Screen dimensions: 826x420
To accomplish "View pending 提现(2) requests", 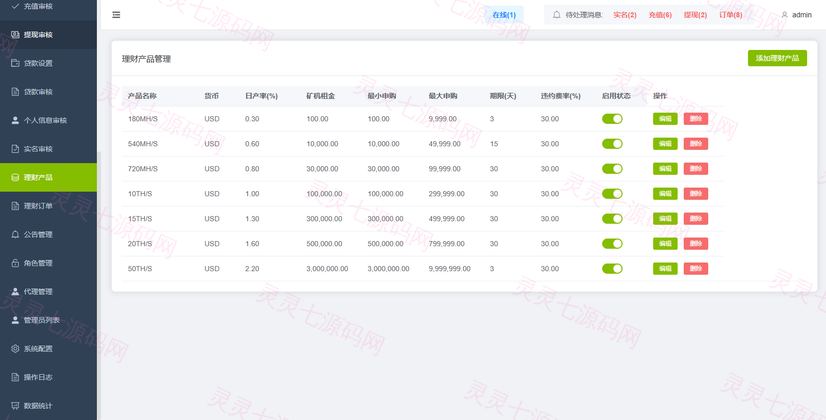I will 695,15.
